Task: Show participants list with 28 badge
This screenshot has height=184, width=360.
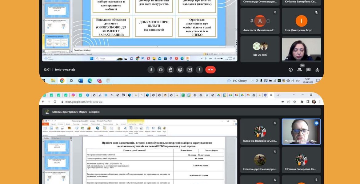Action: [300, 70]
